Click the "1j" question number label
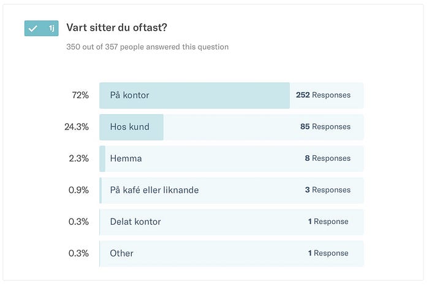 coord(51,28)
